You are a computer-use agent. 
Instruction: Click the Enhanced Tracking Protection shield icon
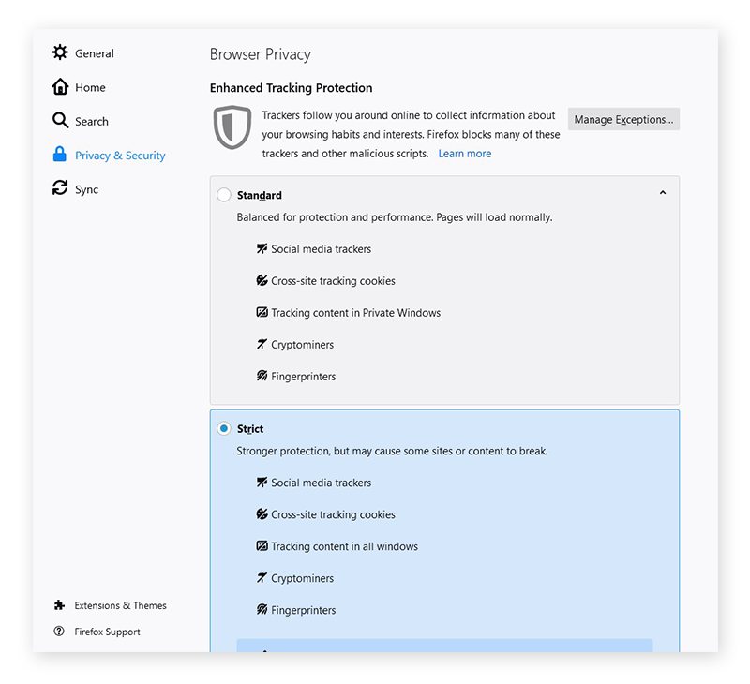tap(232, 127)
